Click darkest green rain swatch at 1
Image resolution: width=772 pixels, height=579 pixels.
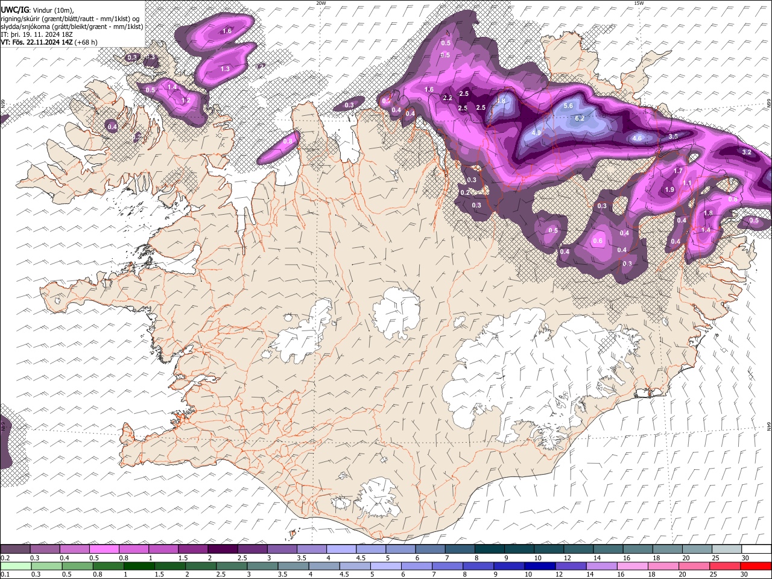[x=139, y=566]
